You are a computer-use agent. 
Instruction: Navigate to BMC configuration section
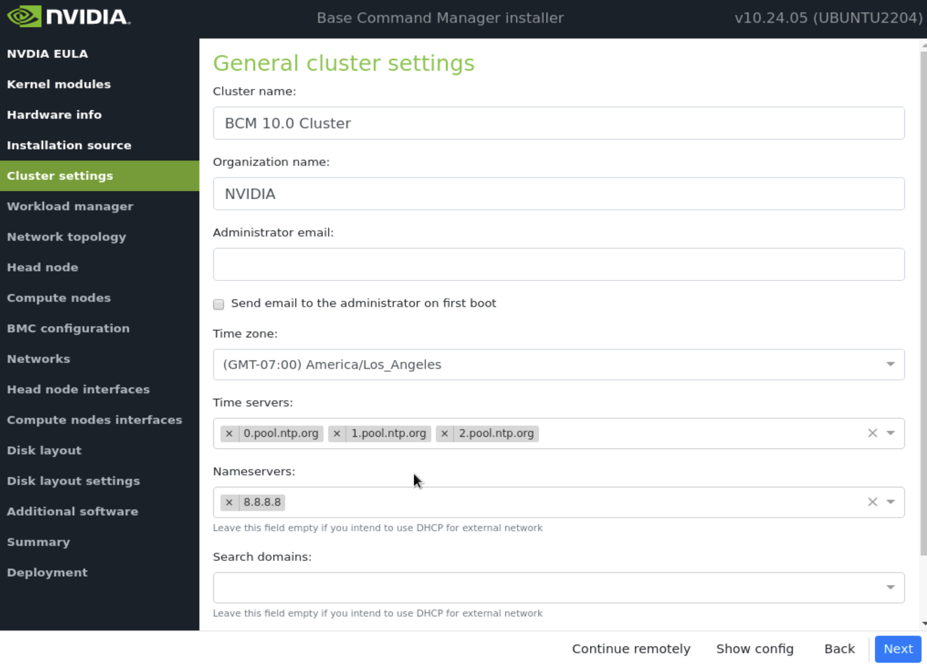coord(68,328)
